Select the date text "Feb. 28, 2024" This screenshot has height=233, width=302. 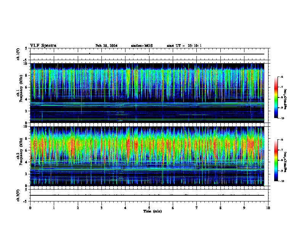coord(106,46)
